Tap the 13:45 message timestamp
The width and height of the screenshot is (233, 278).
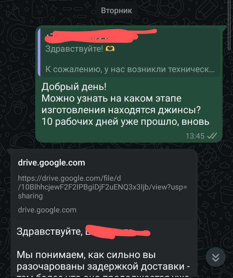tap(195, 136)
